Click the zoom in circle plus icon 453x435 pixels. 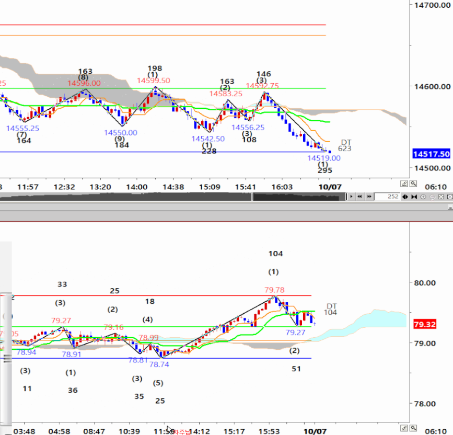click(x=423, y=197)
